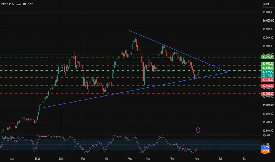Click the Nis month label on time axis
The height and width of the screenshot is (162, 275).
(x=107, y=158)
